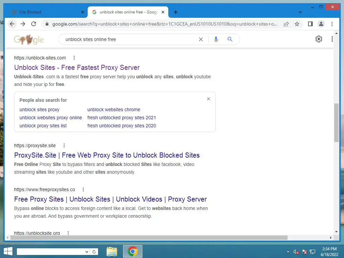
Task: Search for fresh unblocked proxy sites 2020
Action: pos(122,126)
